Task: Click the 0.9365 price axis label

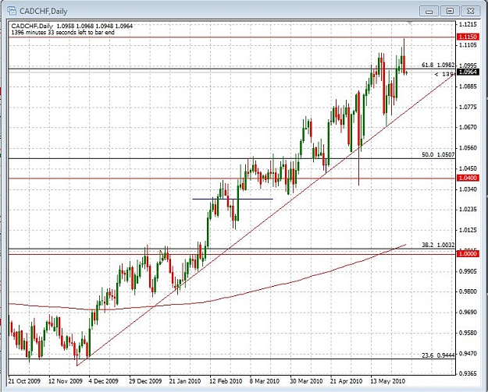Action: point(468,373)
